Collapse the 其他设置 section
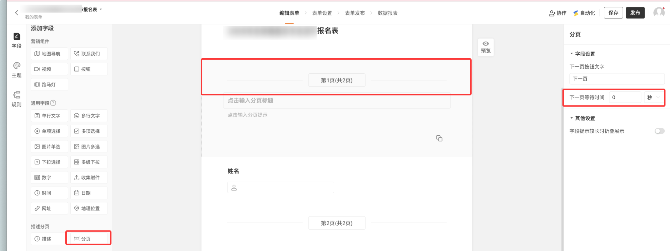 [x=572, y=118]
